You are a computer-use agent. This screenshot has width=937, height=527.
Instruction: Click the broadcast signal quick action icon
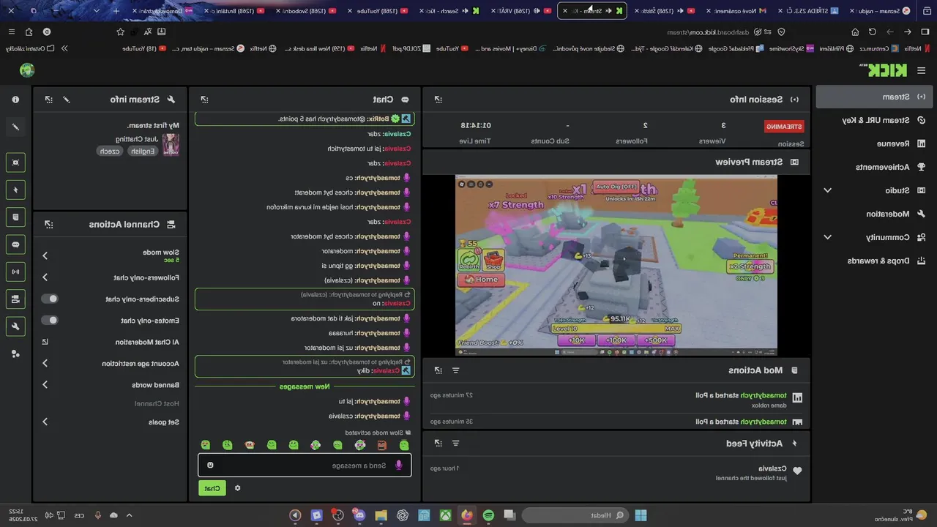click(x=15, y=272)
